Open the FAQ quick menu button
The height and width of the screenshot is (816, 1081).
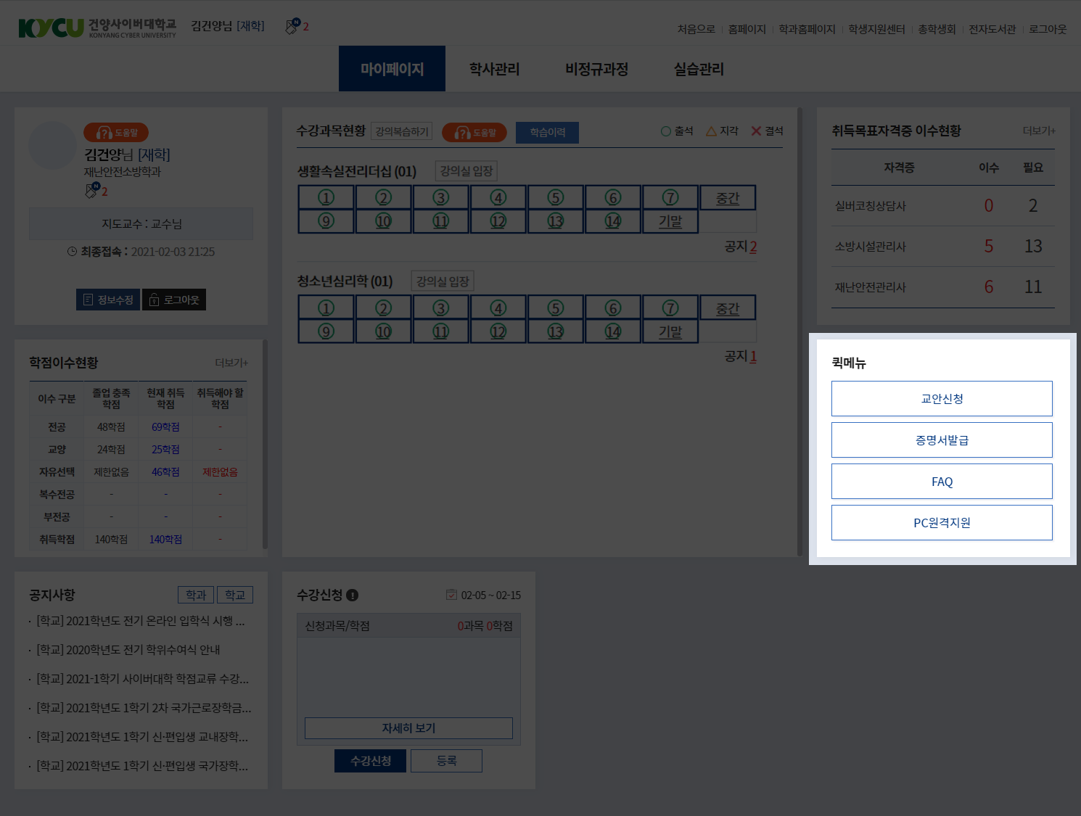[x=942, y=481]
